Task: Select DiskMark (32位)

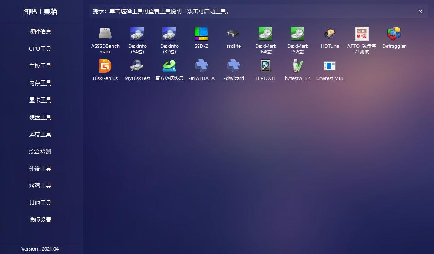Action: 297,34
